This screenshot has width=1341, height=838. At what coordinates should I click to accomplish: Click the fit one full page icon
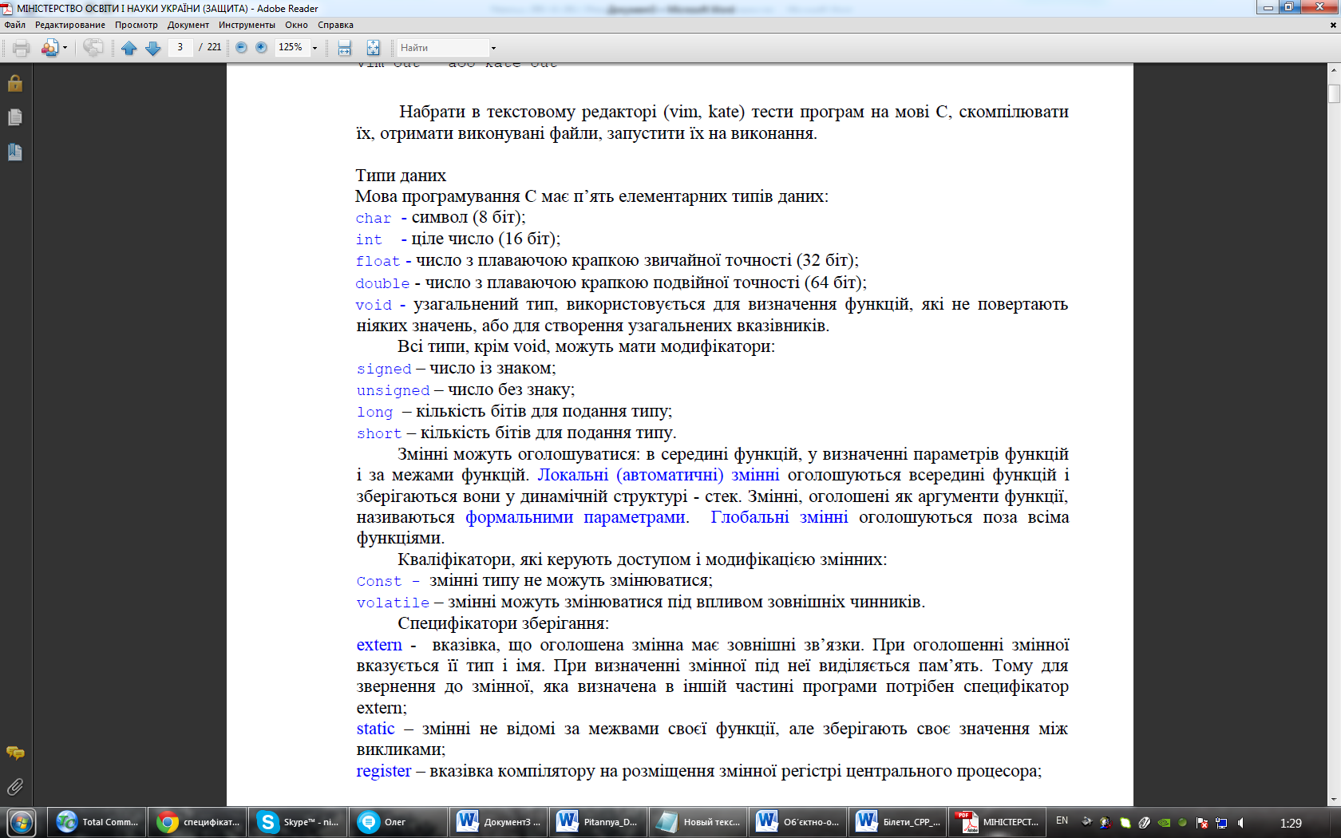pos(373,48)
